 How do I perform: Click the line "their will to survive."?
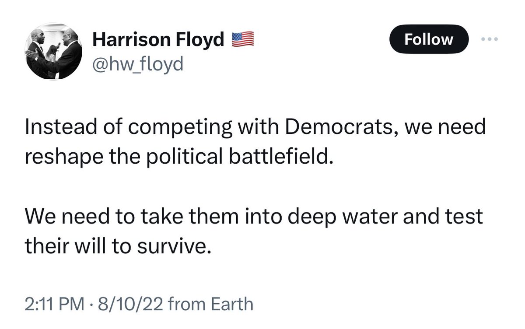point(118,246)
